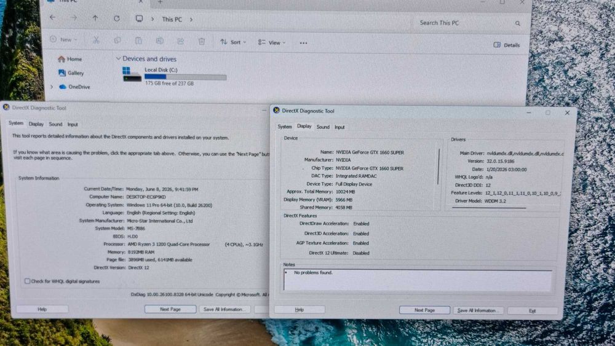615x346 pixels.
Task: Open Display tab in back DirectX window
Action: 36,124
